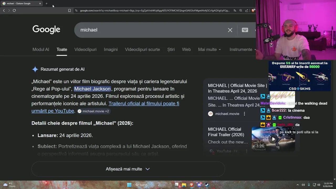Switch to Știri news tab

click(171, 49)
